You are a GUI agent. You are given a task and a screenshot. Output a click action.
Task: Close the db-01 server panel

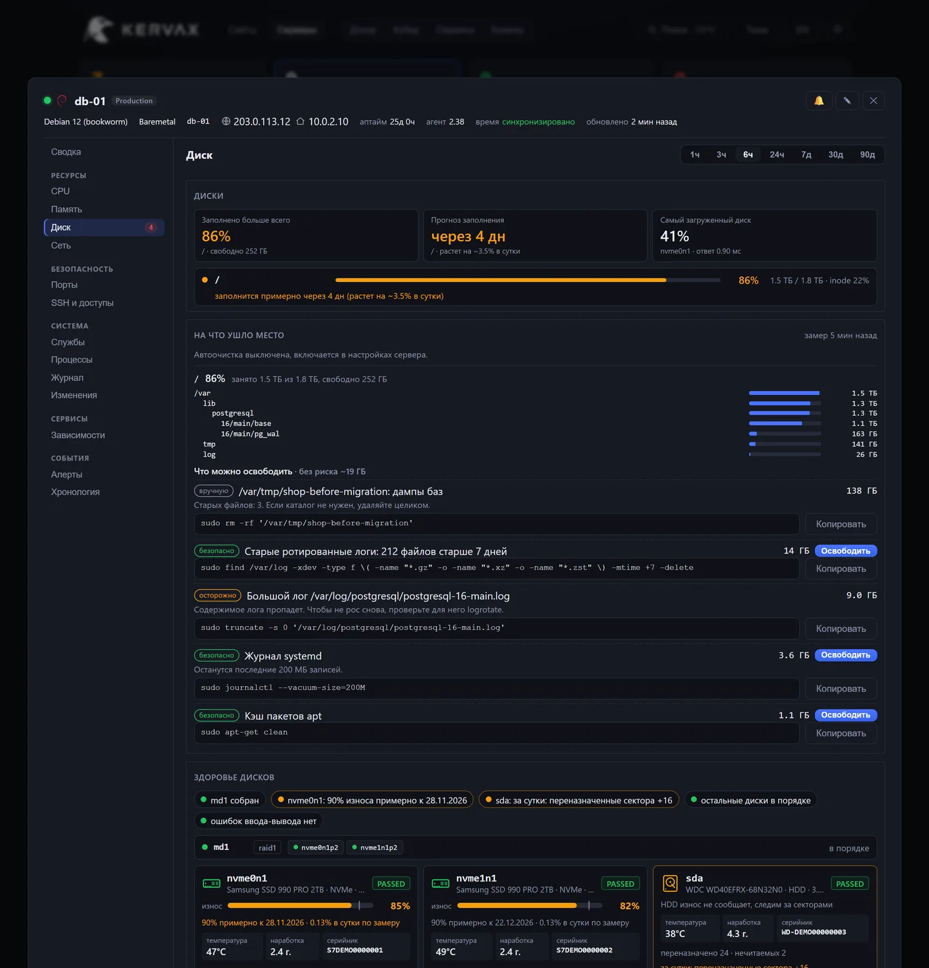[874, 101]
